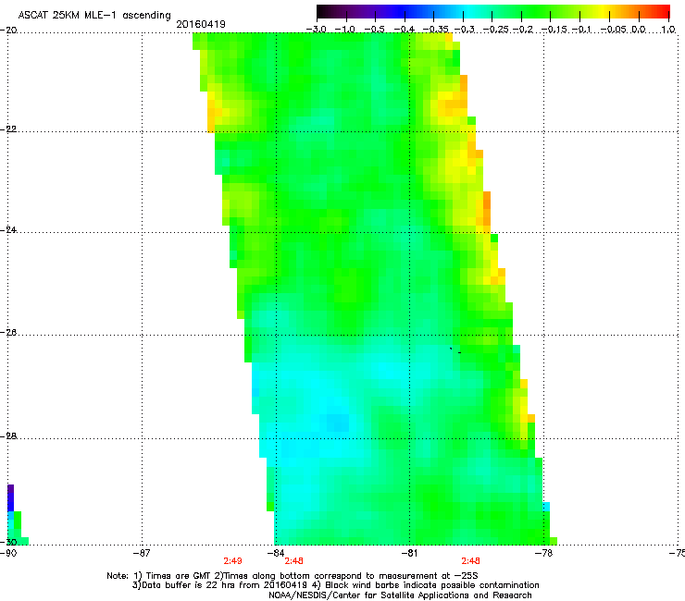This screenshot has width=685, height=601.
Task: Click the -24 latitude axis label
Action: (x=8, y=230)
